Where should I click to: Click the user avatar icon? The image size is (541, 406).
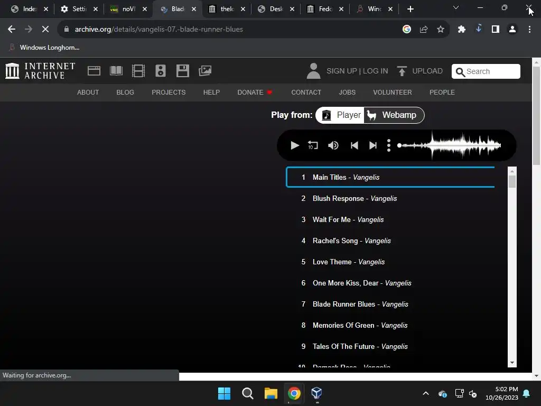tap(313, 71)
